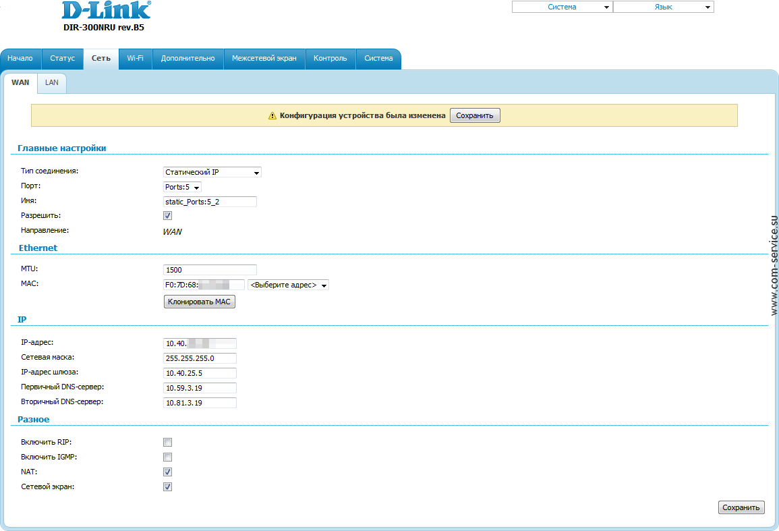
Task: Open the Выберите адрес MAC dropdown
Action: point(288,285)
